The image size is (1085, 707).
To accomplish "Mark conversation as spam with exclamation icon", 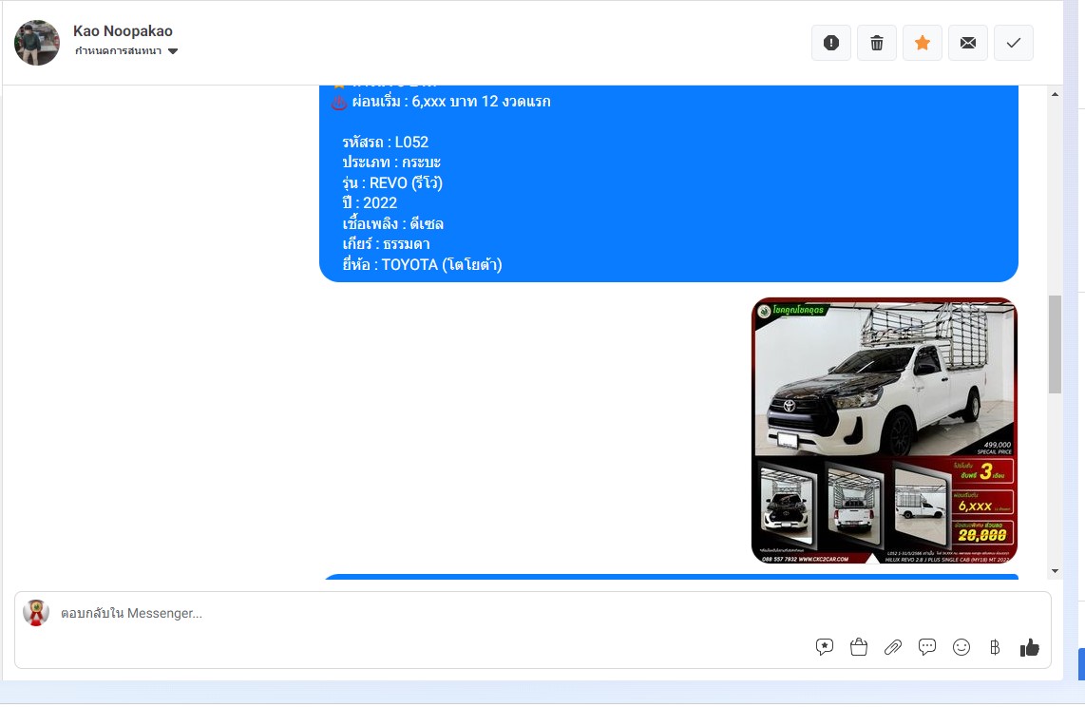I will pos(831,43).
